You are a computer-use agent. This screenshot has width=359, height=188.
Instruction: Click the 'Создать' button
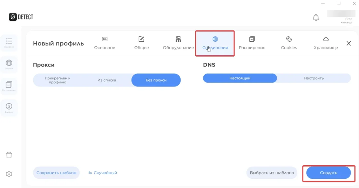click(328, 173)
